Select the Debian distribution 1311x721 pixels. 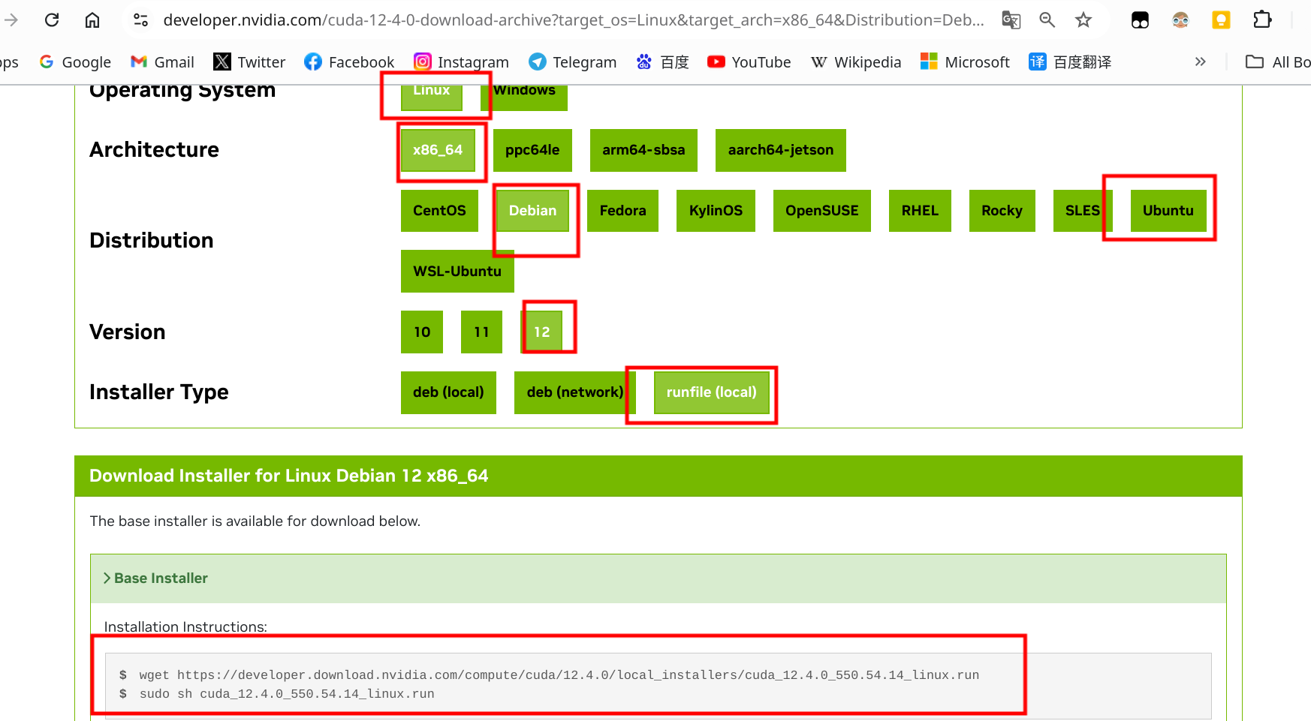(533, 211)
